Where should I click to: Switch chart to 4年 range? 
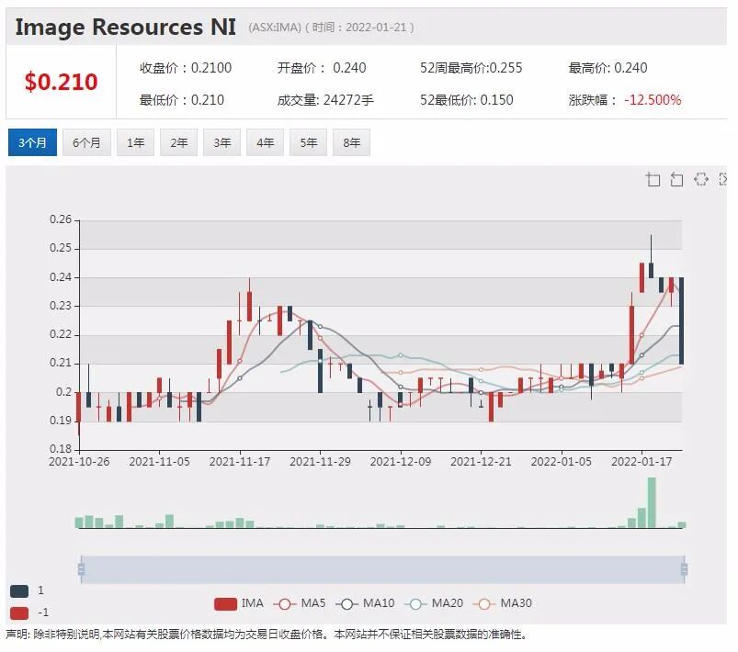click(x=265, y=142)
